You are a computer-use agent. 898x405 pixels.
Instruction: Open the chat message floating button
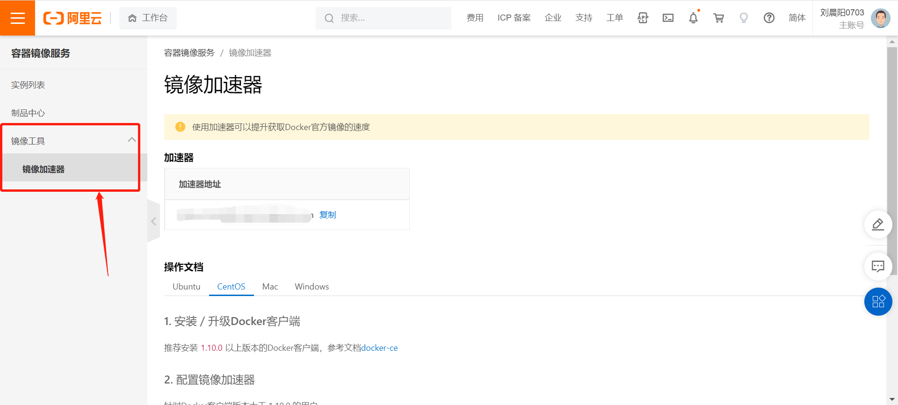(x=878, y=267)
